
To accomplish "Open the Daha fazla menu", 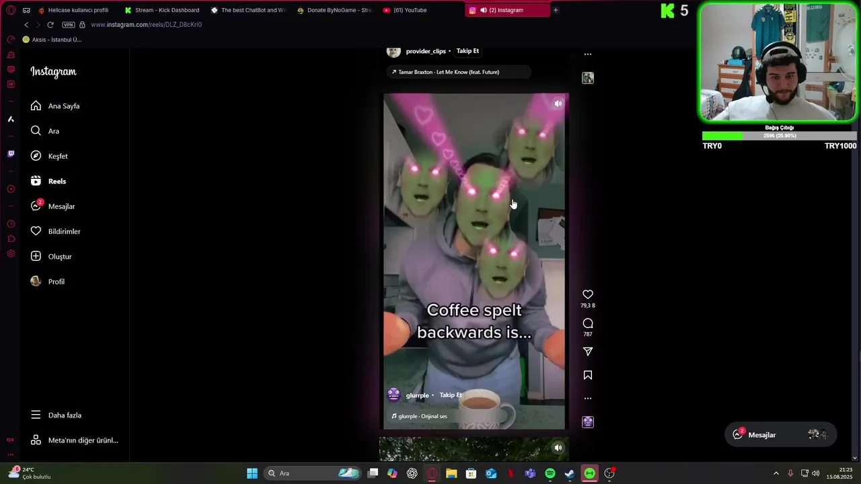I will 56,415.
